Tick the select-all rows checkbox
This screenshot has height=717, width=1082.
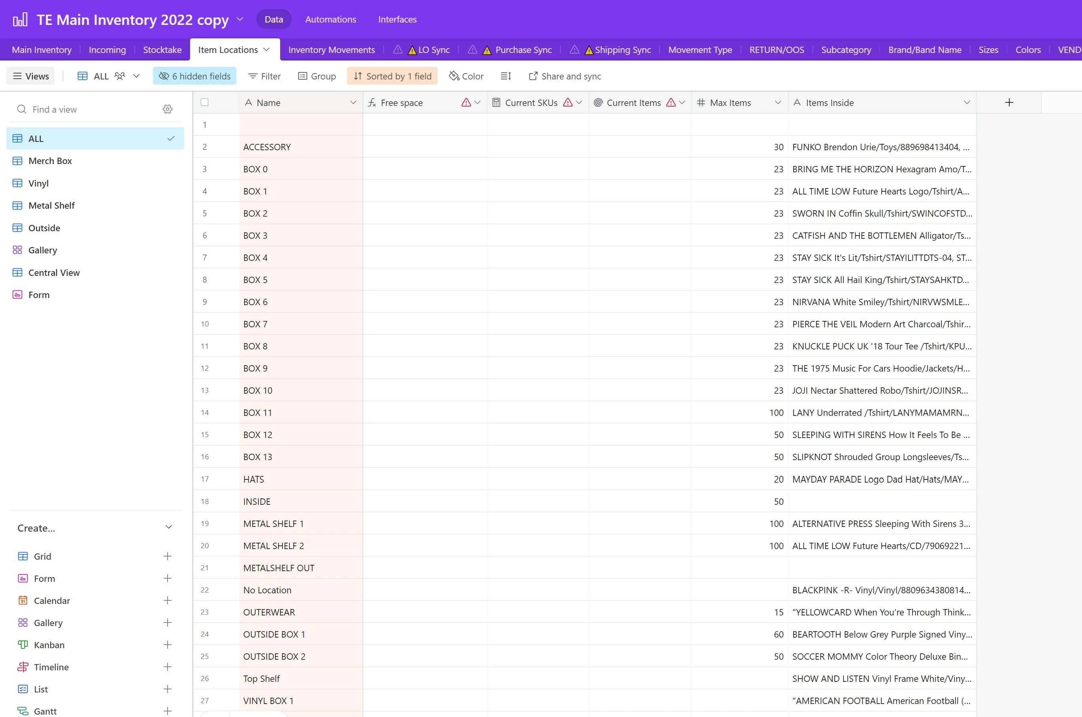(x=205, y=102)
